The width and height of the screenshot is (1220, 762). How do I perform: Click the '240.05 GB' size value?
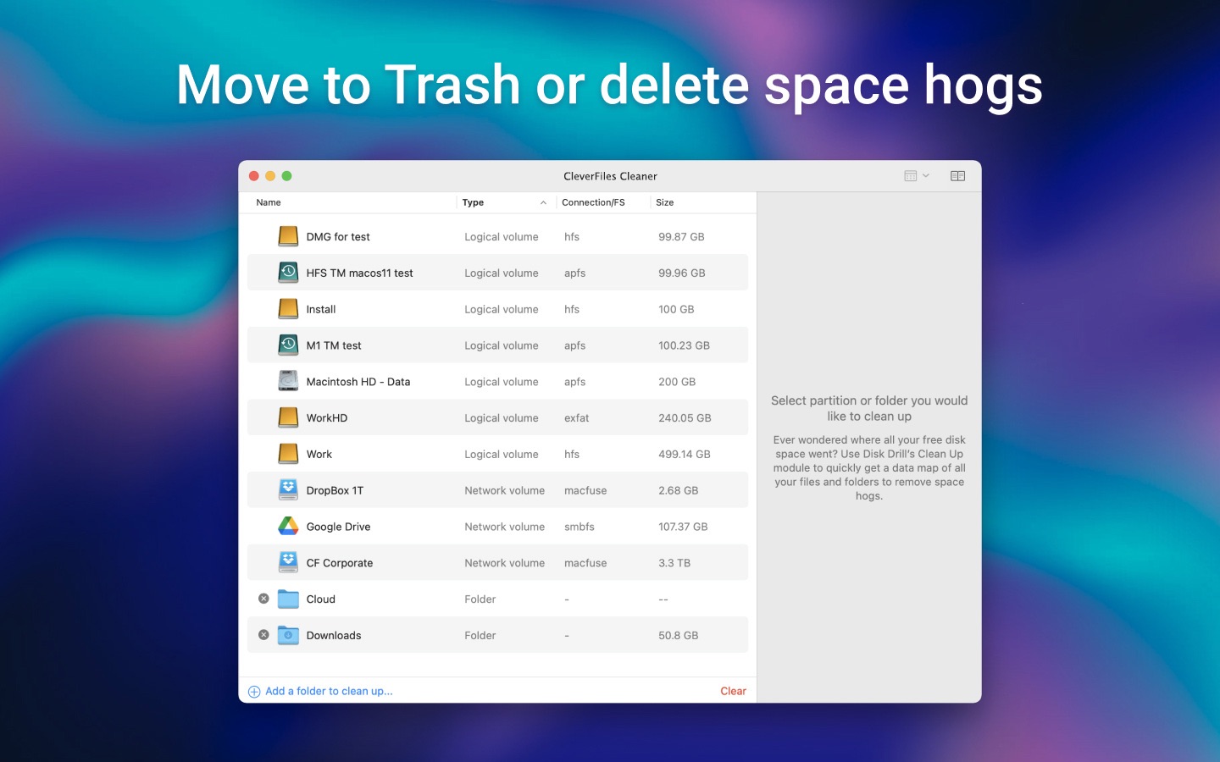685,417
